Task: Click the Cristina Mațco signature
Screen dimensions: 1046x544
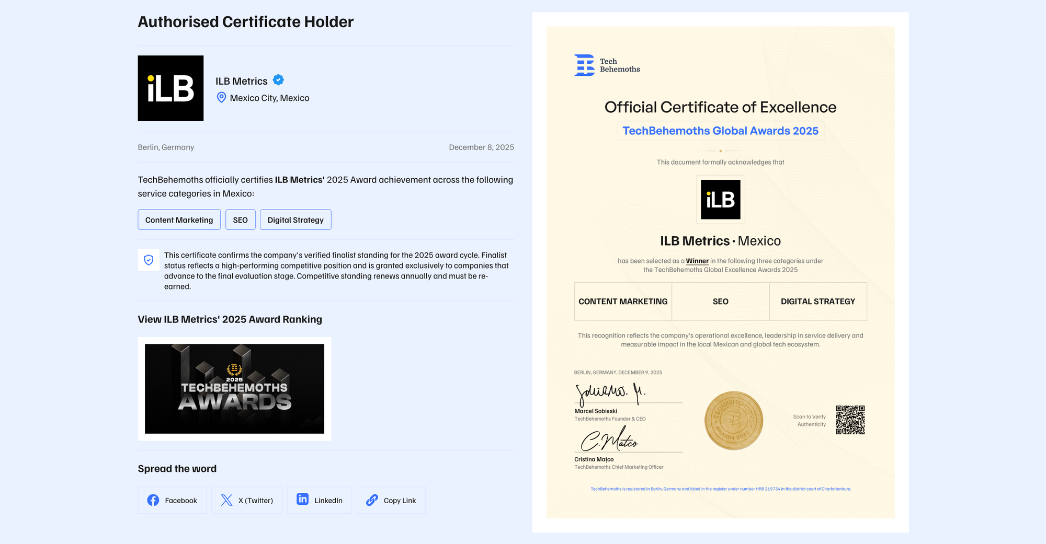Action: (x=609, y=439)
